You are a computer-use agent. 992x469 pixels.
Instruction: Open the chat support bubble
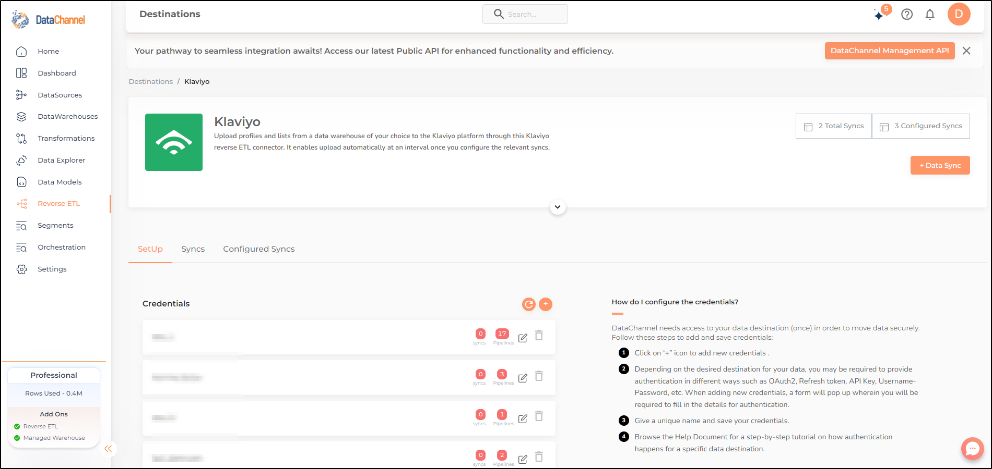click(x=973, y=449)
